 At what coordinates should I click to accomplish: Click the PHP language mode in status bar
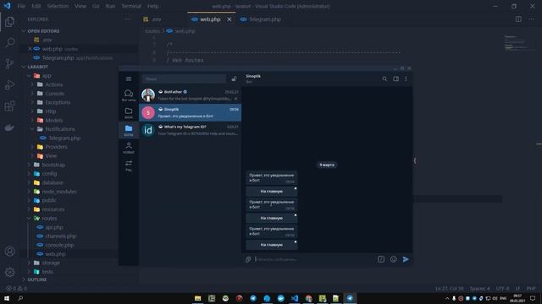pyautogui.click(x=531, y=289)
